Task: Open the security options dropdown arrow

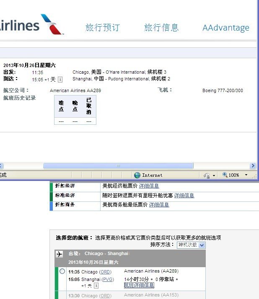Action: coord(214,175)
